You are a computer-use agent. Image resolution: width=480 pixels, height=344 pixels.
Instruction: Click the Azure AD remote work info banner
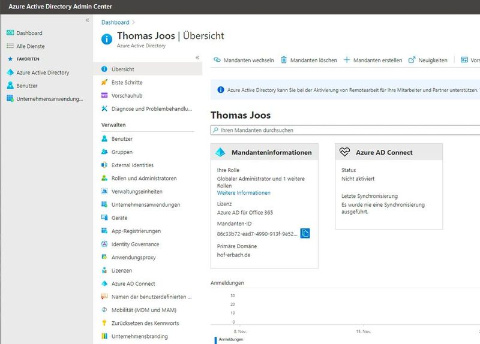click(x=345, y=90)
